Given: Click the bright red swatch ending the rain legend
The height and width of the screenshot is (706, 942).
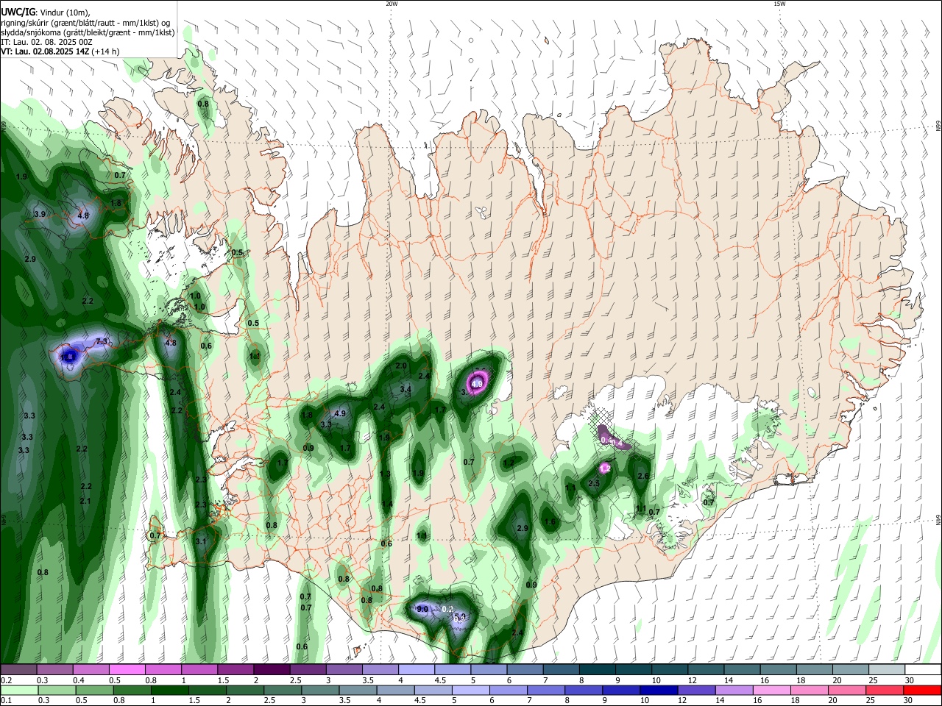Looking at the screenshot, I should click(922, 691).
